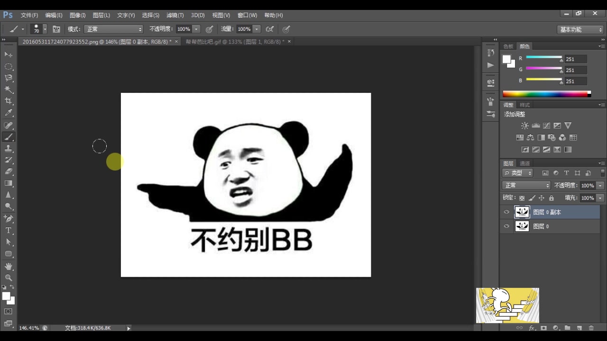This screenshot has width=607, height=341.
Task: Select the Blur tool
Action: [x=9, y=195]
